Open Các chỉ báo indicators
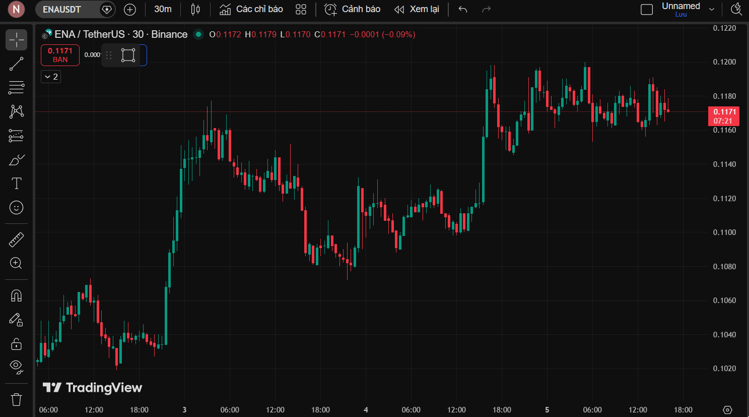This screenshot has width=749, height=417. point(251,10)
